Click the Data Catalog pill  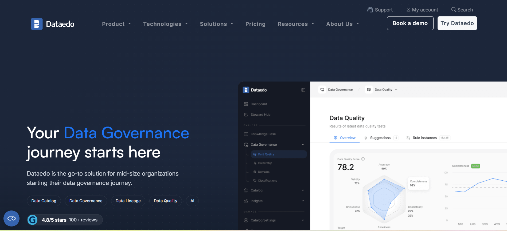click(44, 201)
